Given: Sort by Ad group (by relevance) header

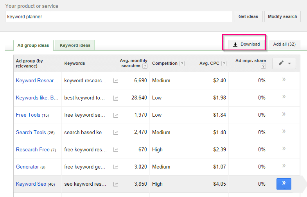Looking at the screenshot, I should click(x=29, y=64).
